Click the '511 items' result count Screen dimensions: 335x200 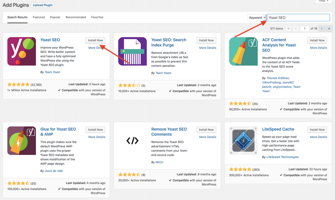point(276,29)
